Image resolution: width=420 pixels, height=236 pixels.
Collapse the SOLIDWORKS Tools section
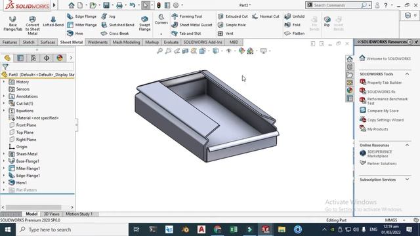click(407, 74)
